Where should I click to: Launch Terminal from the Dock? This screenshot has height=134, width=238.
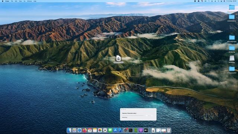pos(131,130)
